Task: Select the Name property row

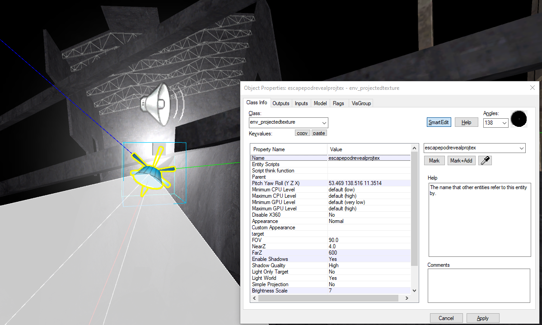Action: [x=331, y=158]
